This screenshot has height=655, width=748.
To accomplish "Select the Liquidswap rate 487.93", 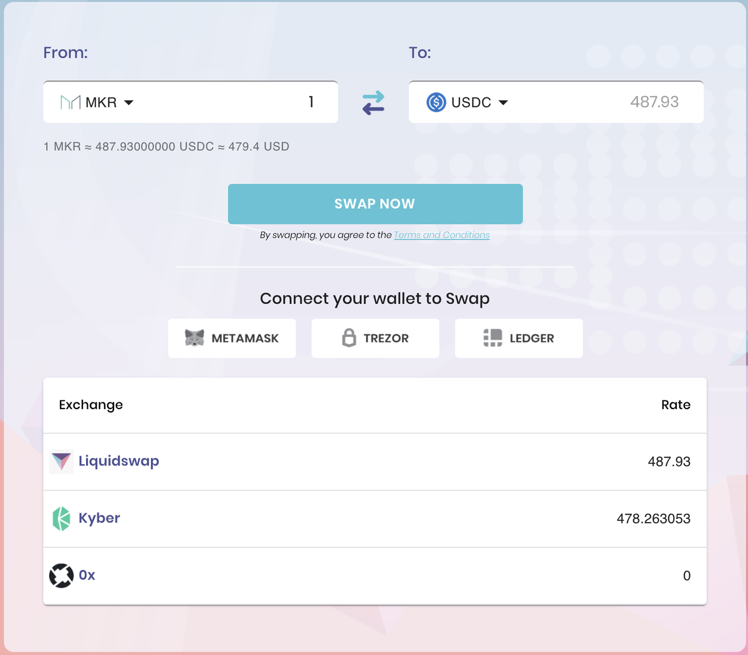I will coord(669,462).
